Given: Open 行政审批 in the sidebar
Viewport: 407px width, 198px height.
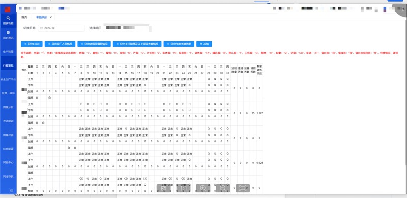Looking at the screenshot, I should click(8, 65).
